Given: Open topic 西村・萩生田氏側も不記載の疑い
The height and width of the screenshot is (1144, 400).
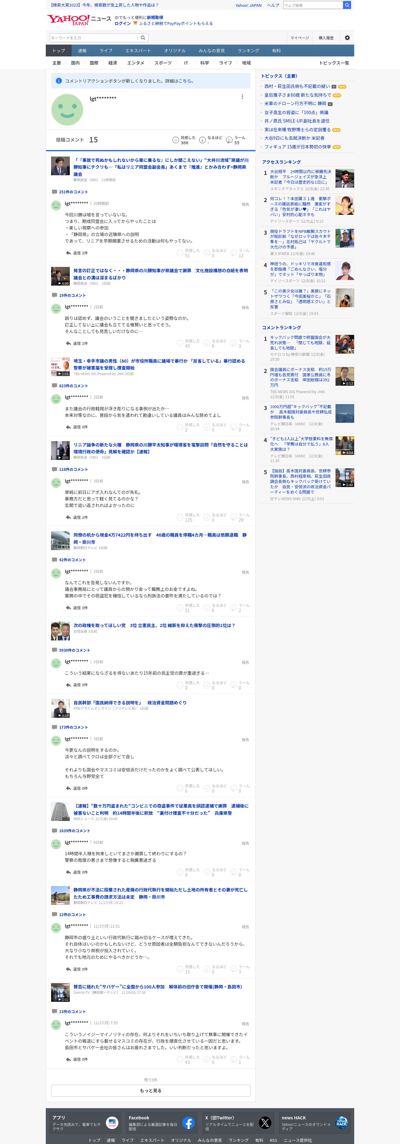Looking at the screenshot, I should (297, 87).
